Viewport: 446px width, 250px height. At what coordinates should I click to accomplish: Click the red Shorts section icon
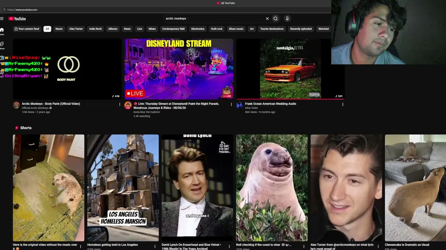pyautogui.click(x=16, y=128)
